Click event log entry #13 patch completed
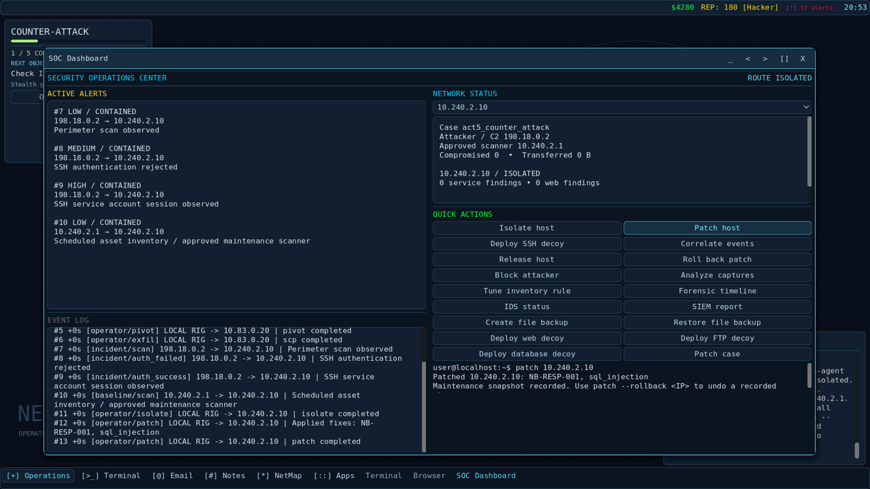The image size is (870, 489). point(207,441)
